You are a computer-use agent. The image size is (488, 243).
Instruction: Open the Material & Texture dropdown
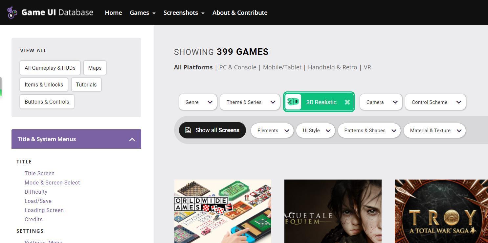click(434, 131)
